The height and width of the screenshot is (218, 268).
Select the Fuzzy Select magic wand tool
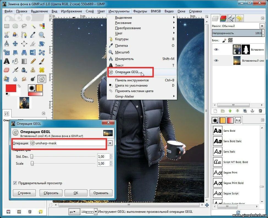click(33, 26)
